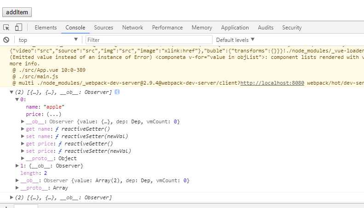
Task: Collapse the 0: object entry
Action: 17,99
